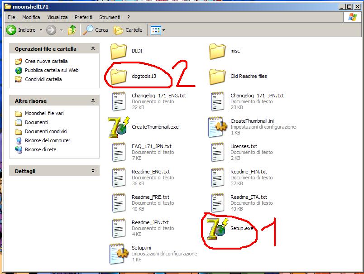This screenshot has height=274, width=364.
Task: Go back with the Indietro button
Action: coord(21,30)
